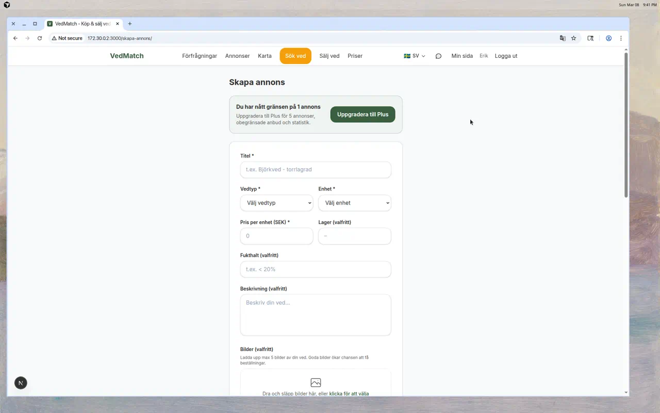The image size is (660, 413).
Task: Click the browser back arrow
Action: point(15,38)
